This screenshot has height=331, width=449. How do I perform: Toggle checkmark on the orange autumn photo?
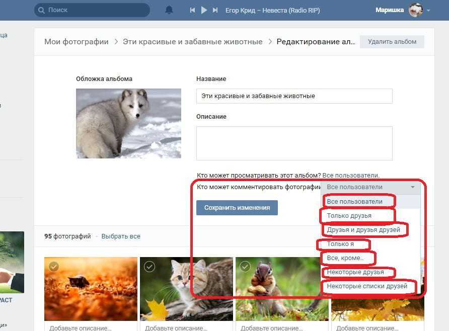[53, 267]
